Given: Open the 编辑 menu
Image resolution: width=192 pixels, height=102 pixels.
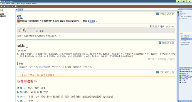Looking at the screenshot, I should coord(14,4).
